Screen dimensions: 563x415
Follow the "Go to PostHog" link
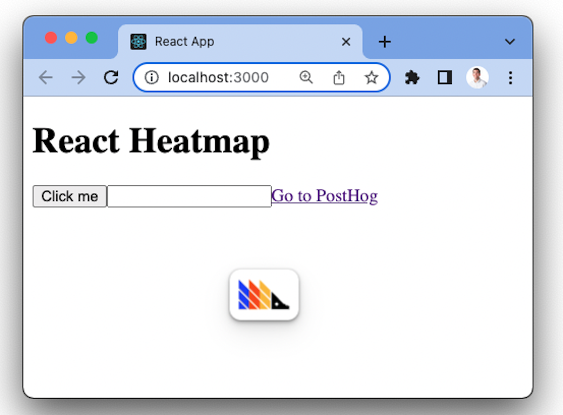coord(324,196)
